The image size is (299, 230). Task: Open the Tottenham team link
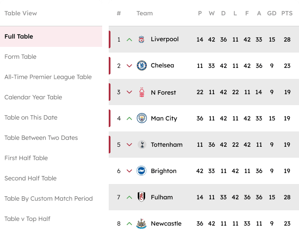pos(167,145)
